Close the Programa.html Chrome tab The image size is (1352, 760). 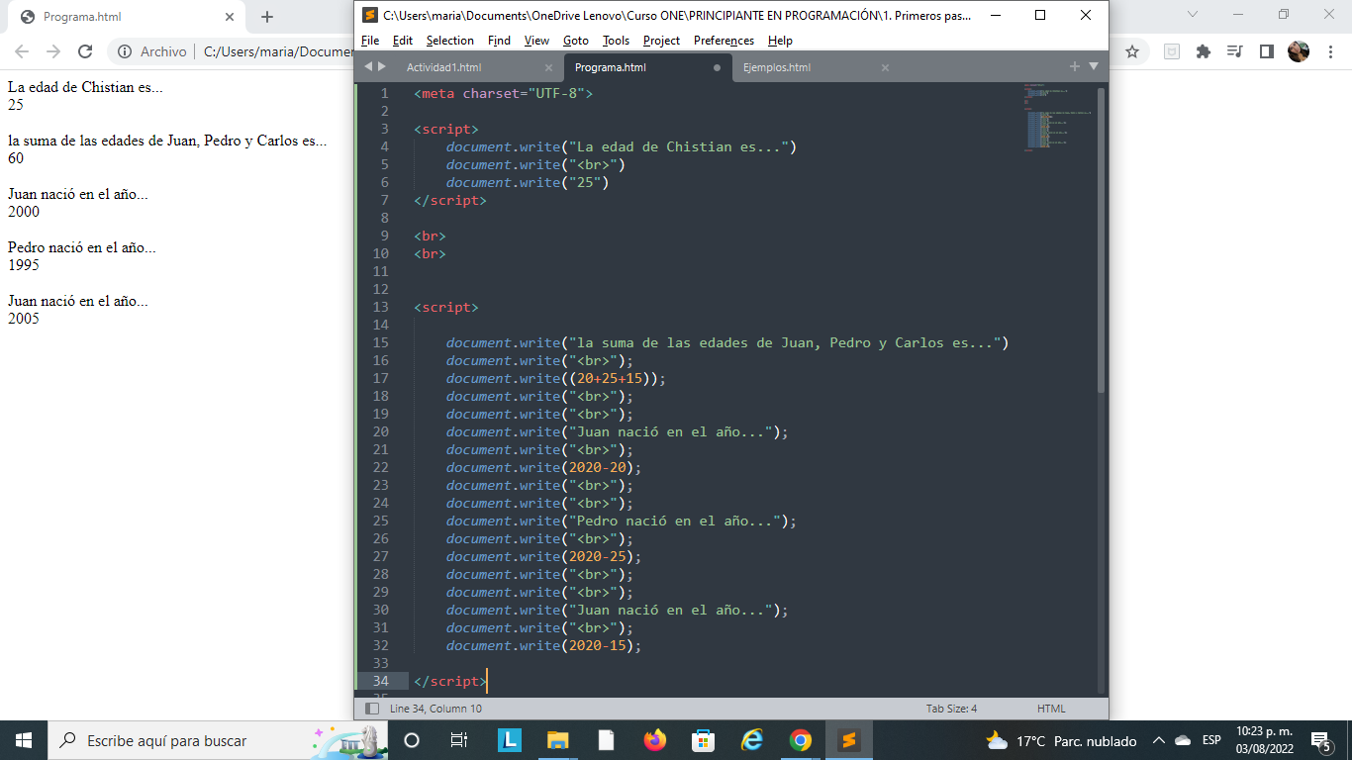(230, 17)
